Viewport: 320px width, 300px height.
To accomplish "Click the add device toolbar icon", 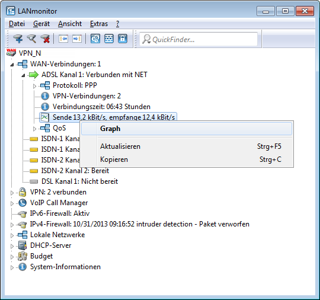I will click(18, 39).
